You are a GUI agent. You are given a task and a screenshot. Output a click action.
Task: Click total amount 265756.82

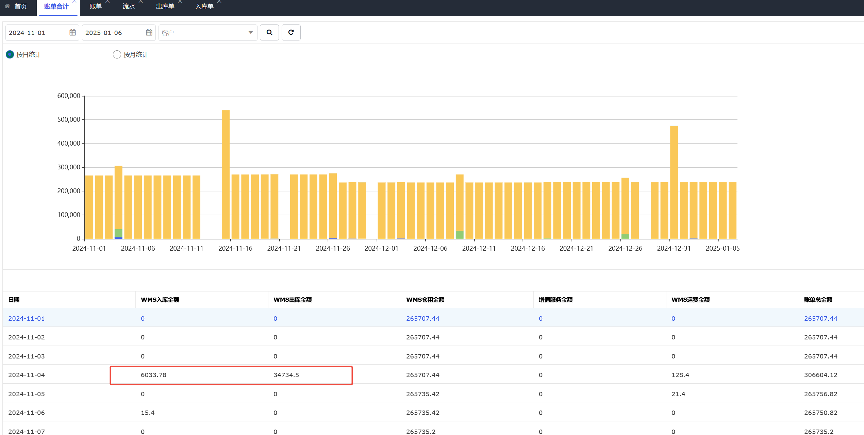click(x=820, y=394)
